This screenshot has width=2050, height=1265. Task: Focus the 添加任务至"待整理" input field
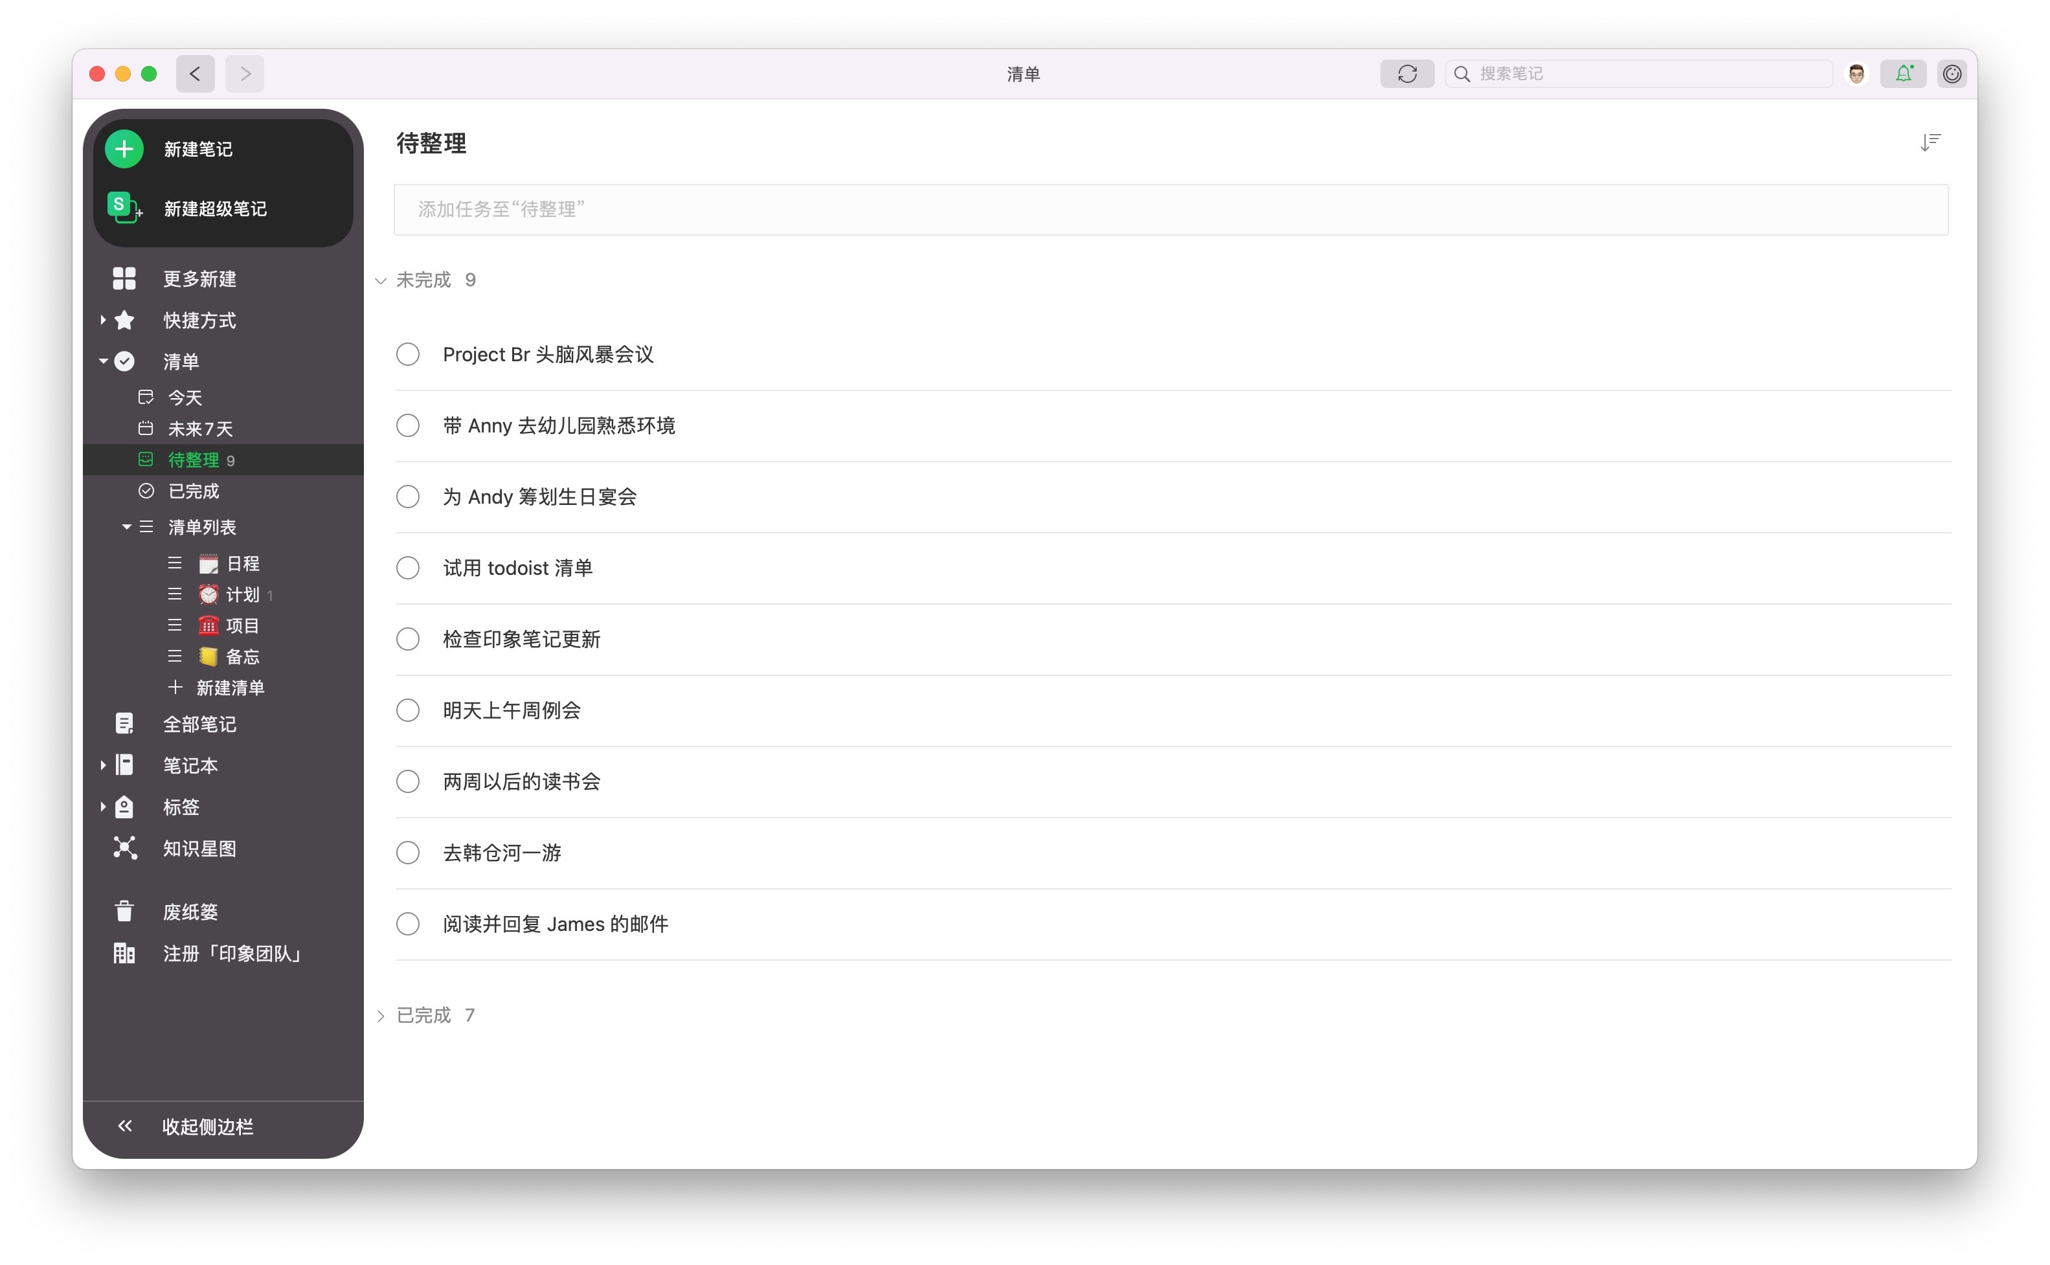1171,209
